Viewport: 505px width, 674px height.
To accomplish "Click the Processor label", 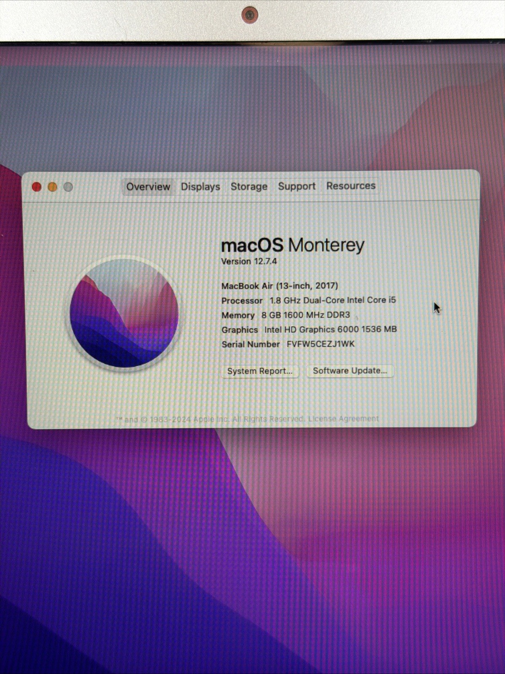I will pyautogui.click(x=242, y=301).
